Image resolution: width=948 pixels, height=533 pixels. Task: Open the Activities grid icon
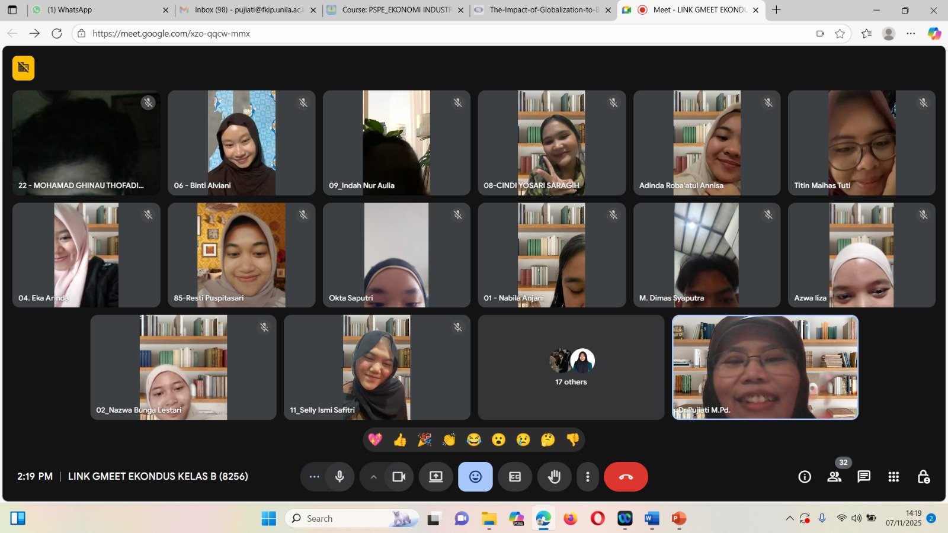point(893,477)
